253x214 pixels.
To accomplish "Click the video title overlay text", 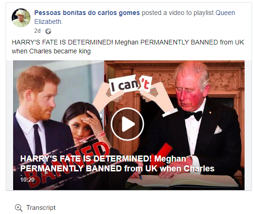I will point(117,164).
